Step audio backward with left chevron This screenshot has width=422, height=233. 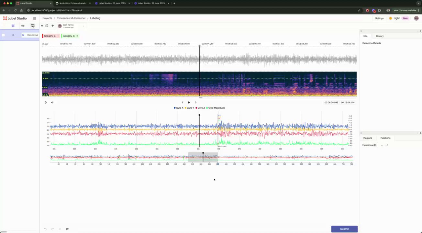click(x=183, y=103)
